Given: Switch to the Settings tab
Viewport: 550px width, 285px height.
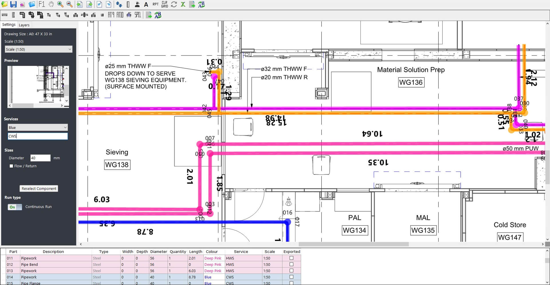Looking at the screenshot, I should pyautogui.click(x=9, y=25).
